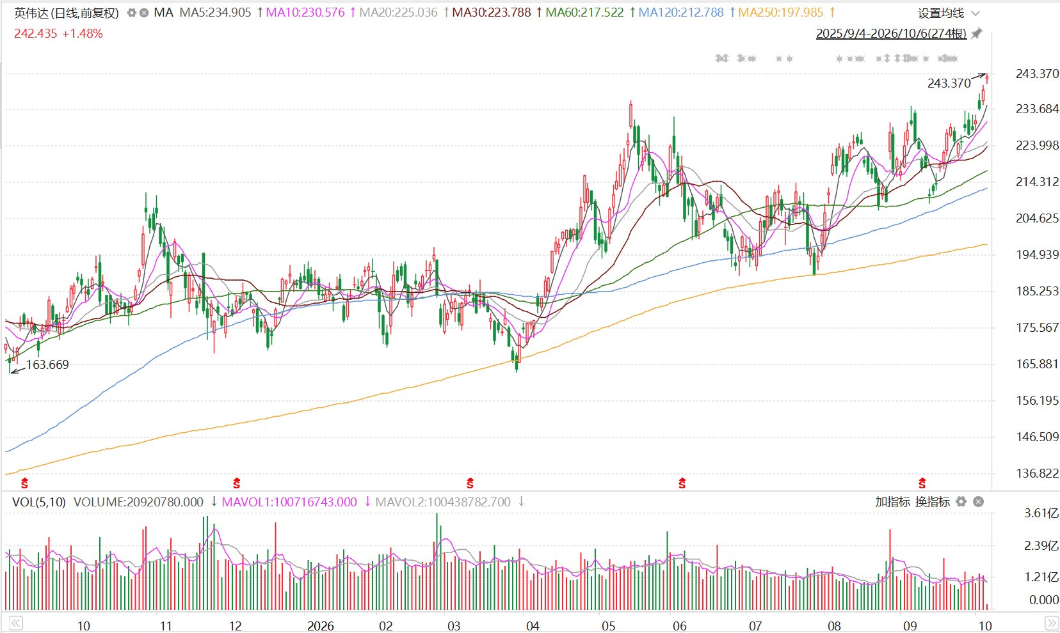Image resolution: width=1060 pixels, height=633 pixels.
Task: Click the date range 2025/9/4-2026/10/6 link
Action: (x=891, y=33)
